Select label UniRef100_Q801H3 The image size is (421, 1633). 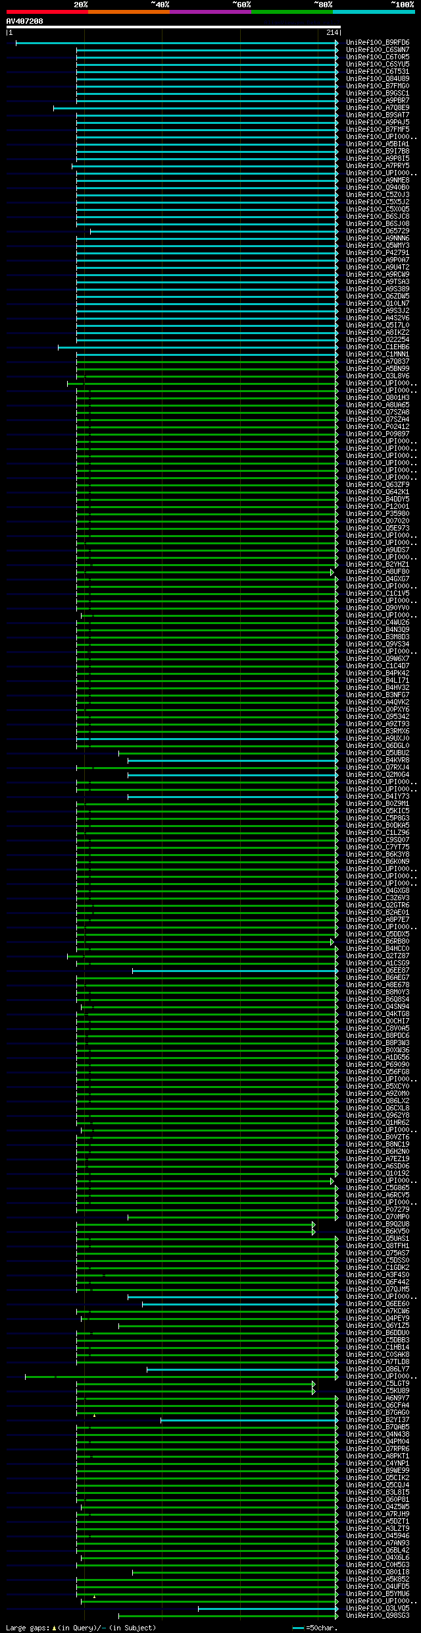pos(378,398)
